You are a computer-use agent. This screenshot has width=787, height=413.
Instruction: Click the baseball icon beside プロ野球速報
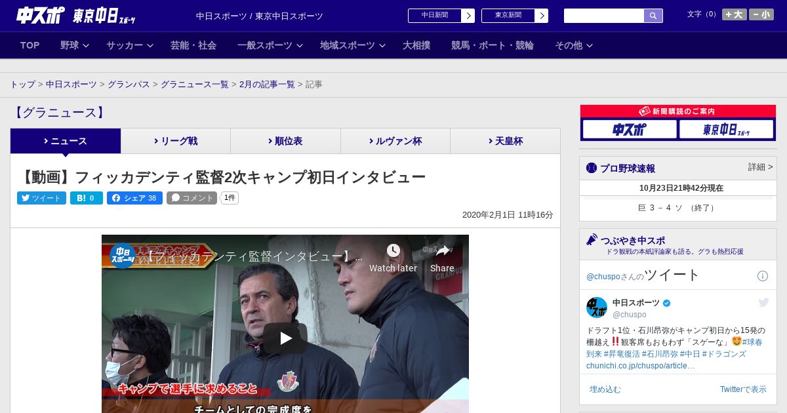pyautogui.click(x=592, y=168)
